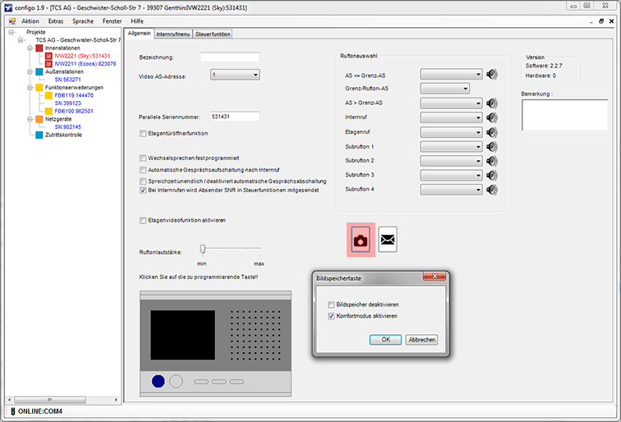Confirm dialog with OK button
The height and width of the screenshot is (422, 621).
click(x=384, y=339)
